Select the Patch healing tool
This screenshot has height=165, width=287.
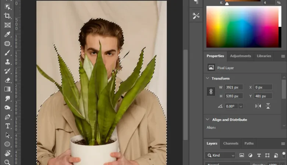(7, 43)
